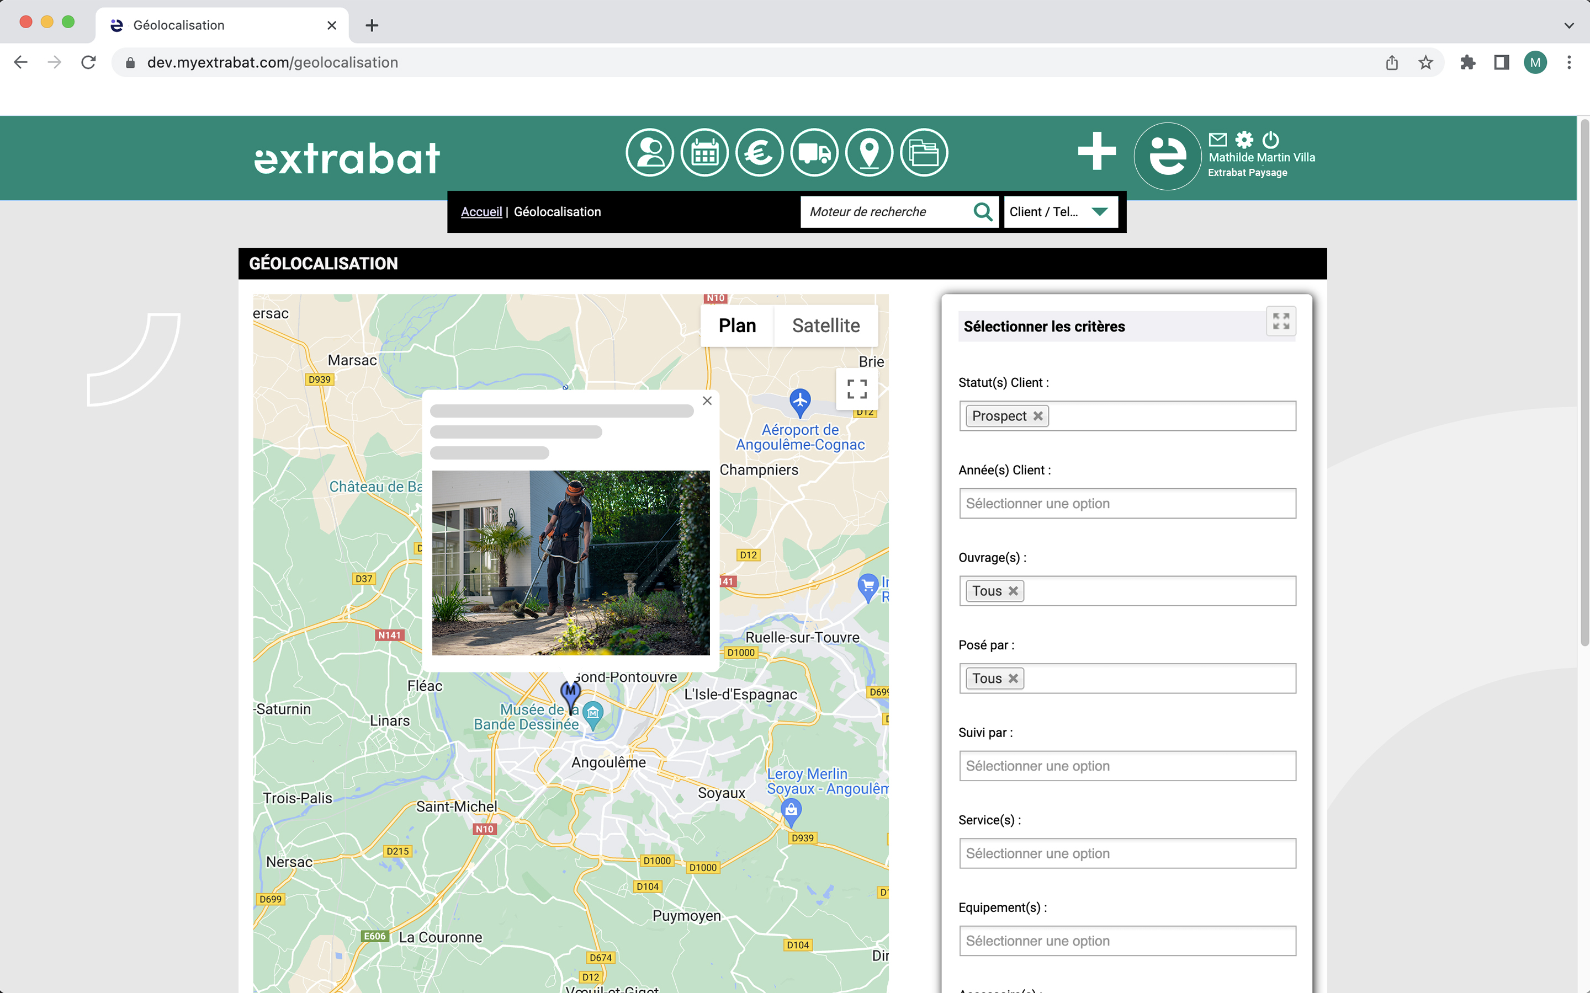This screenshot has width=1590, height=993.
Task: Expand the criteria panel to fullscreen
Action: coord(1280,321)
